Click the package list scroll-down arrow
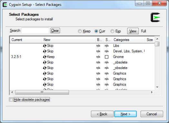The height and width of the screenshot is (123, 169). click(157, 87)
